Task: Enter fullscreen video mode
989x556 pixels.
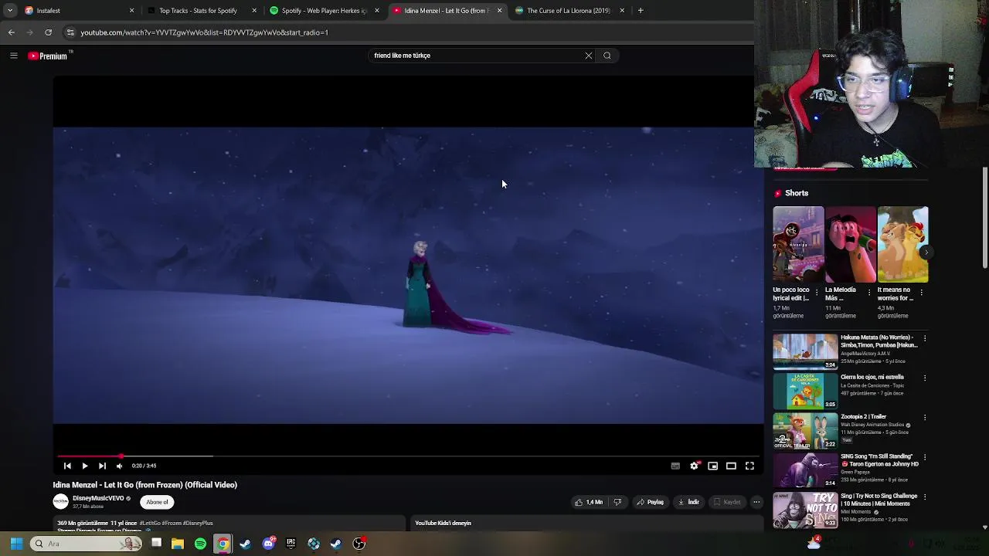Action: (x=749, y=466)
